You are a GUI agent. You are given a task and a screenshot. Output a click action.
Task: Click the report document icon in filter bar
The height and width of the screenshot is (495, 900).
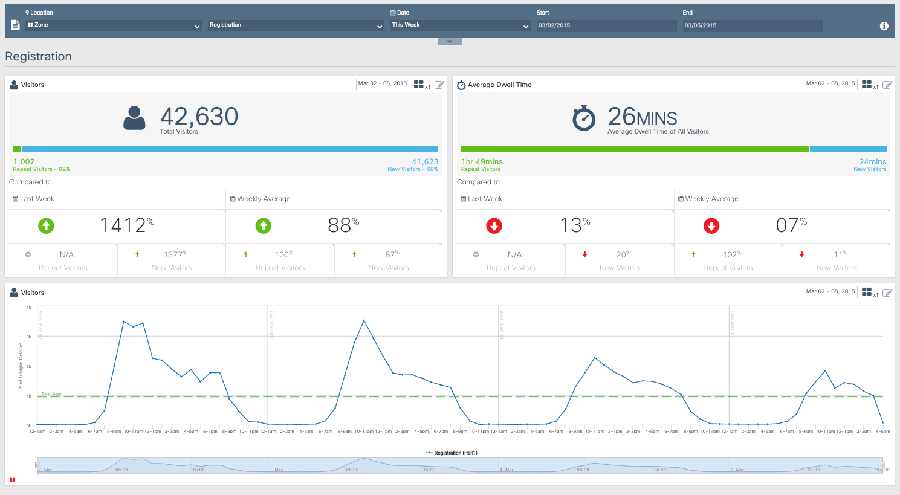click(x=16, y=25)
